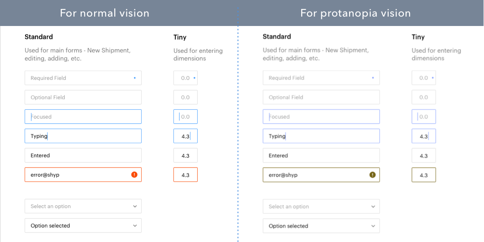Select the Entered field under normal vision

tap(83, 156)
